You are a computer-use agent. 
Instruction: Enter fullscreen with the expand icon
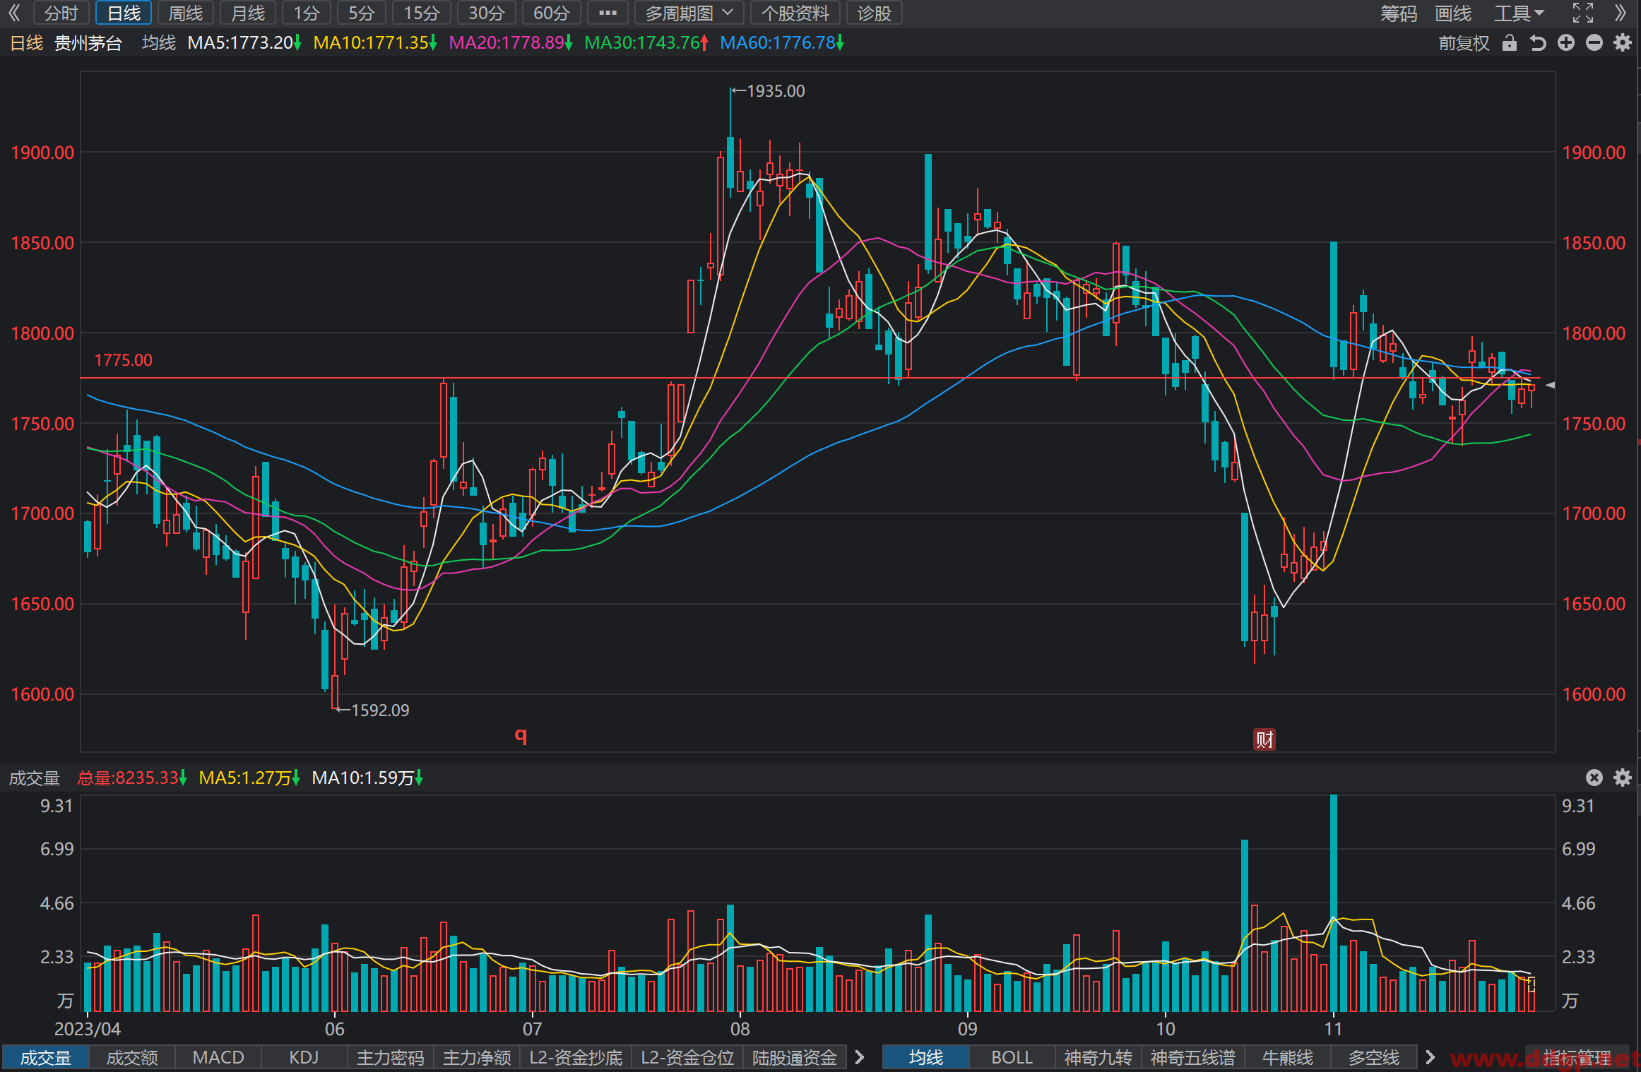1583,13
